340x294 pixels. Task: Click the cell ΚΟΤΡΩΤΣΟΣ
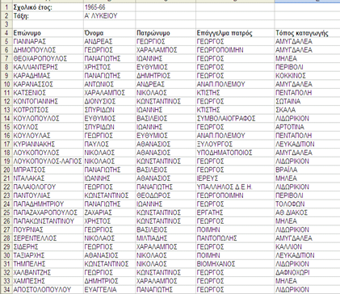[x=48, y=110]
